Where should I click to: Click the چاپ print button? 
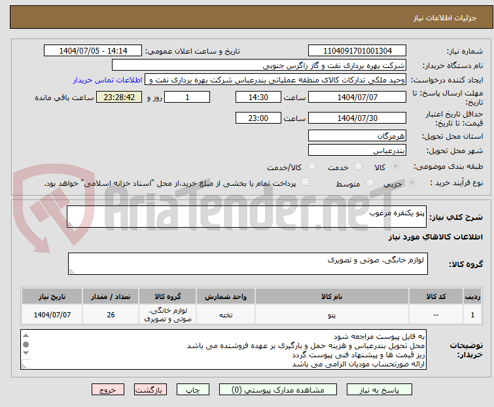click(x=193, y=390)
